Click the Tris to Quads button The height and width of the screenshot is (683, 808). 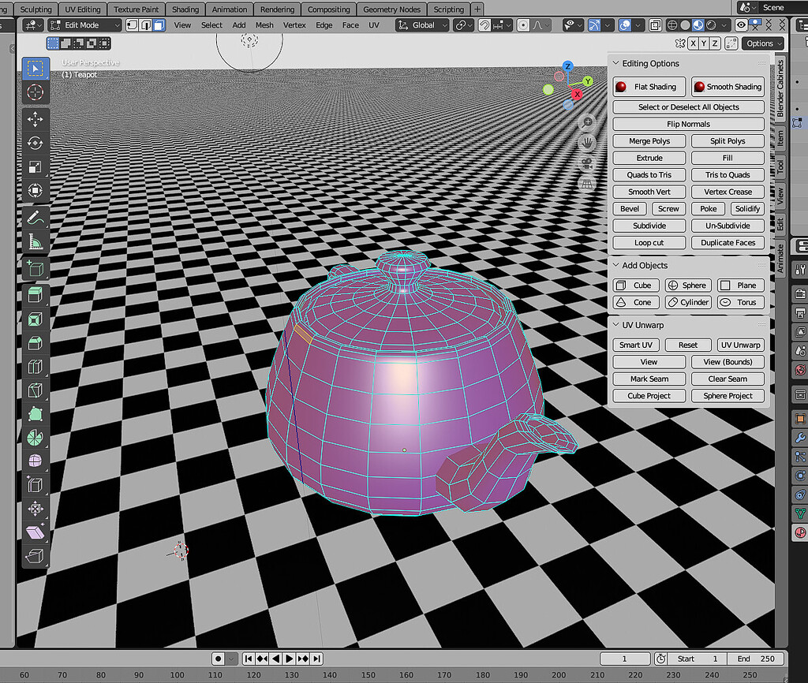[728, 174]
